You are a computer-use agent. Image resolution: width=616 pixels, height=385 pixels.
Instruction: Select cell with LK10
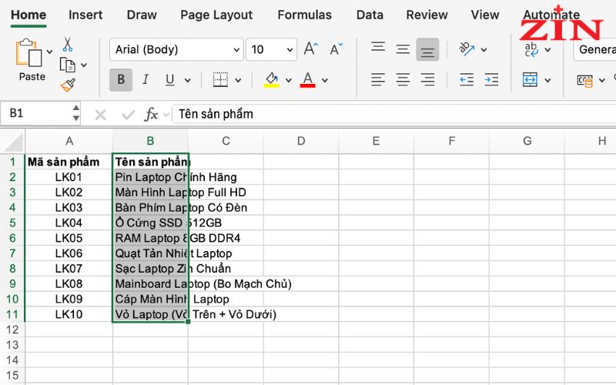pyautogui.click(x=69, y=314)
